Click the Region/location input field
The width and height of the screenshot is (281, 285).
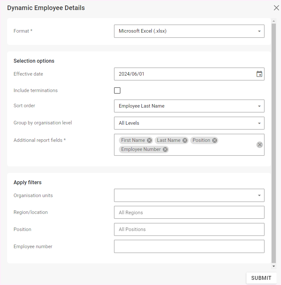pyautogui.click(x=189, y=213)
